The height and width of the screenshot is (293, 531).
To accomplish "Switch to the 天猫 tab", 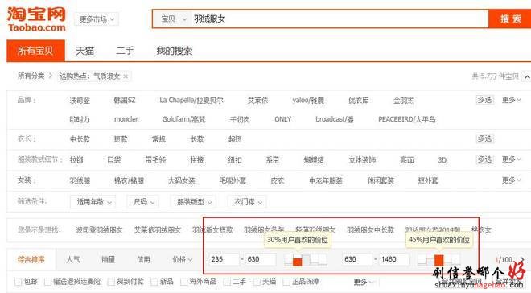I will point(84,51).
